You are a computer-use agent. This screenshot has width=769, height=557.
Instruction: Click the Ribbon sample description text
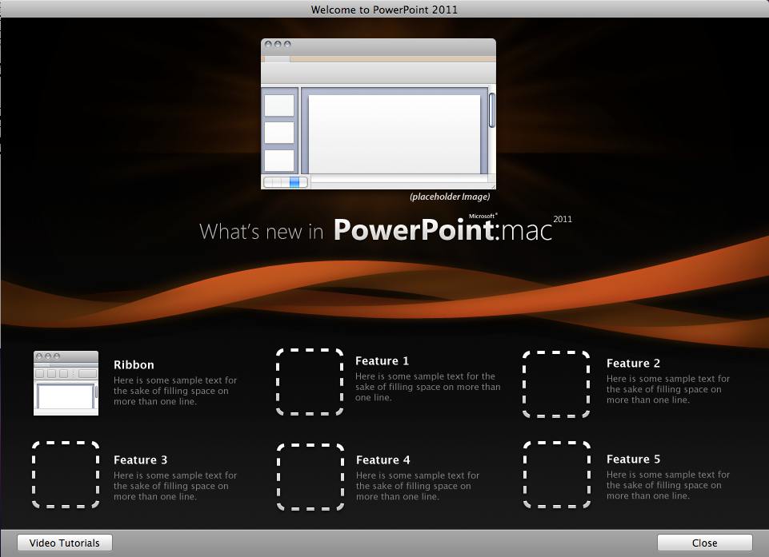175,391
